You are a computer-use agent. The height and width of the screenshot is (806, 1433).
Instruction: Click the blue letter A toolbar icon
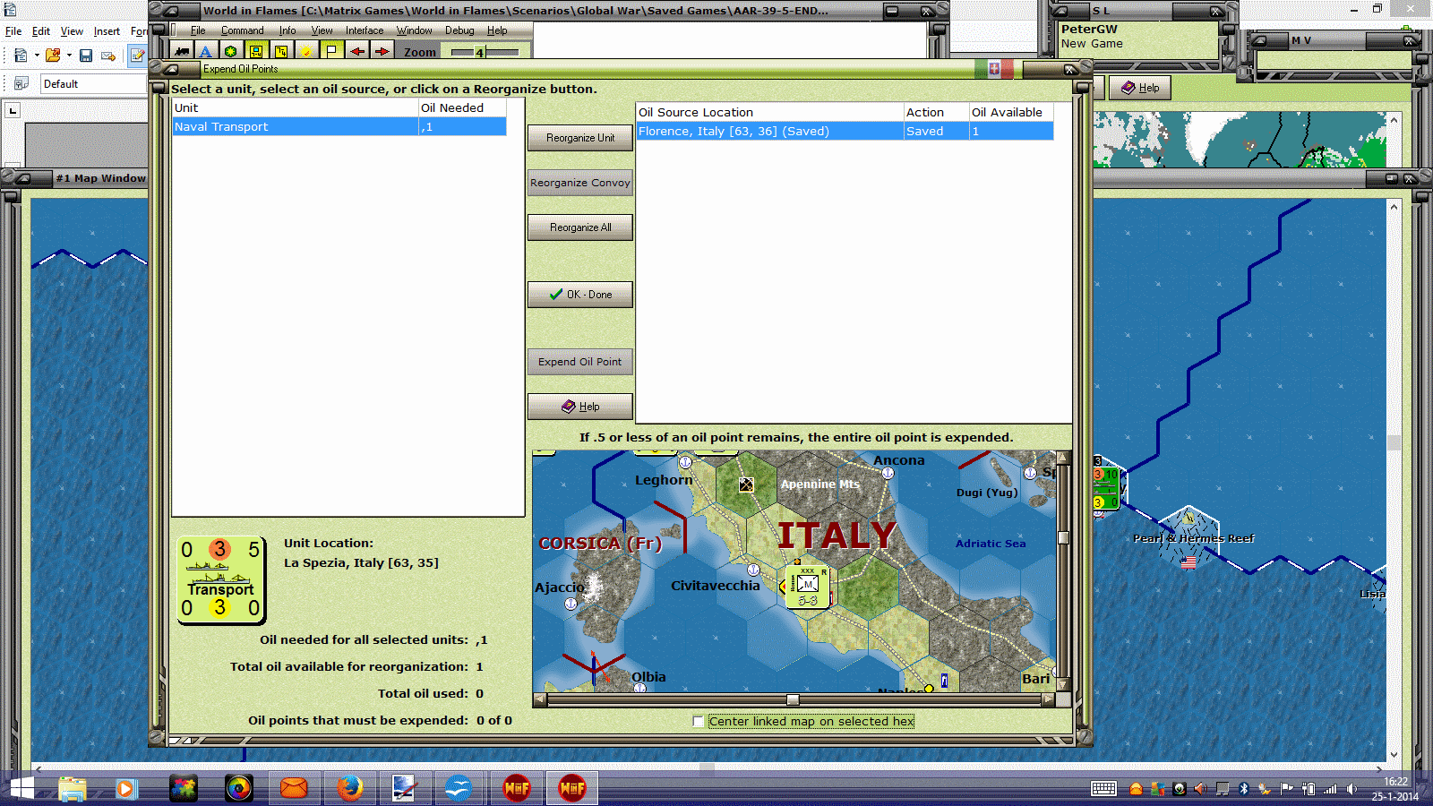pos(206,51)
